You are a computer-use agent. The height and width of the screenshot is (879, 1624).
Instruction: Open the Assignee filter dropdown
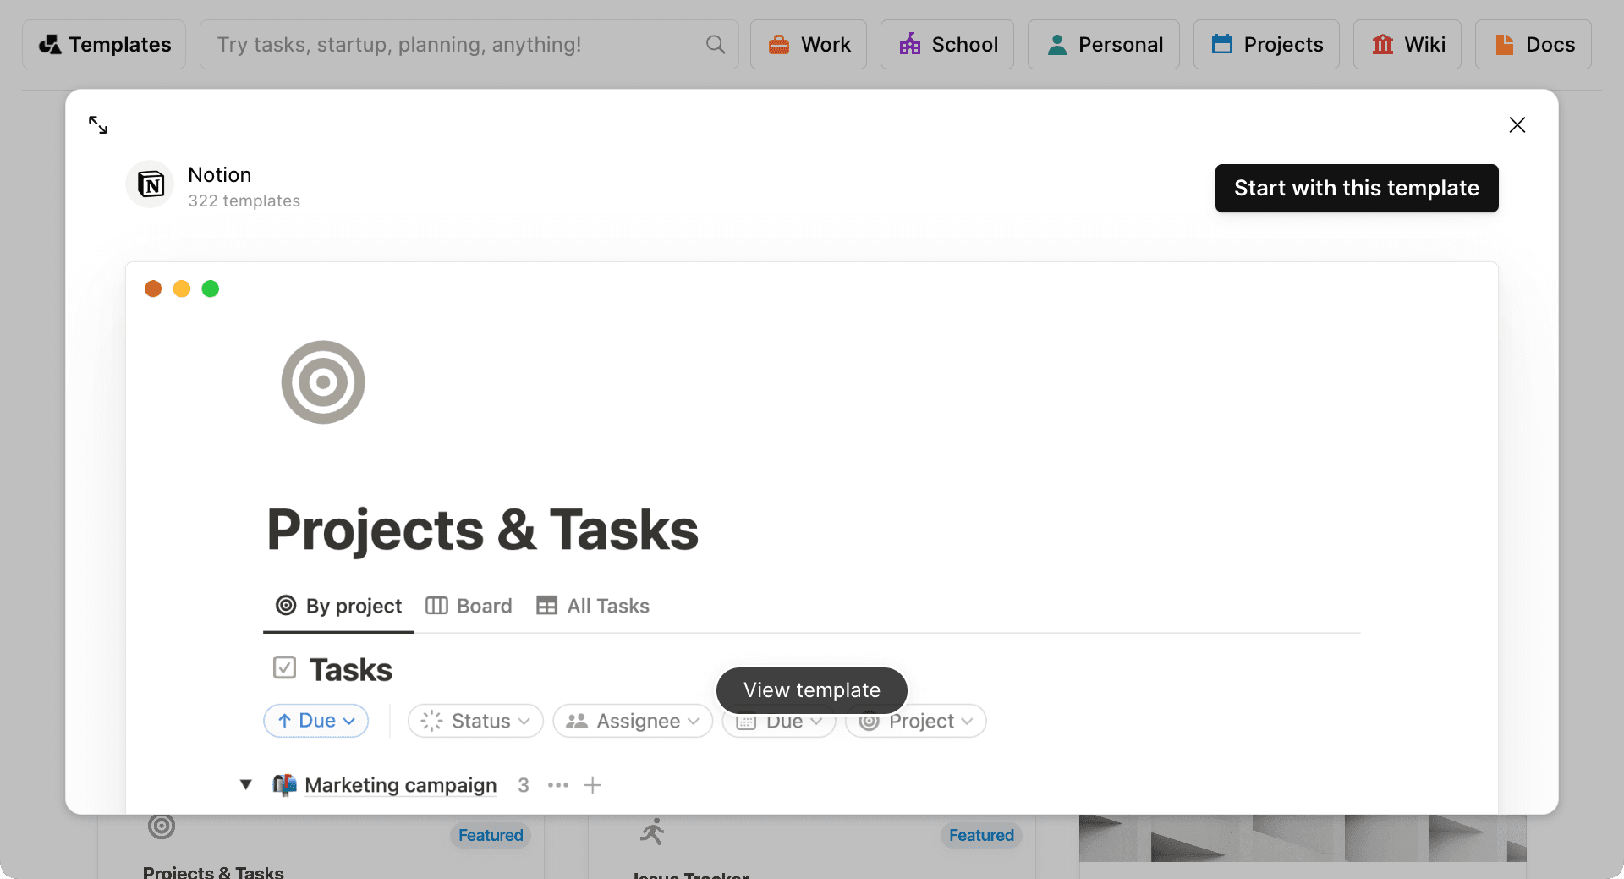pyautogui.click(x=633, y=721)
